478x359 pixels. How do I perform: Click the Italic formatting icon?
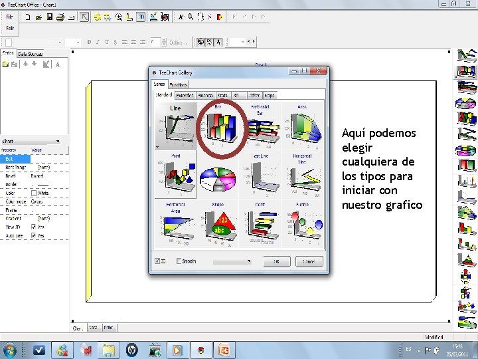tap(98, 42)
